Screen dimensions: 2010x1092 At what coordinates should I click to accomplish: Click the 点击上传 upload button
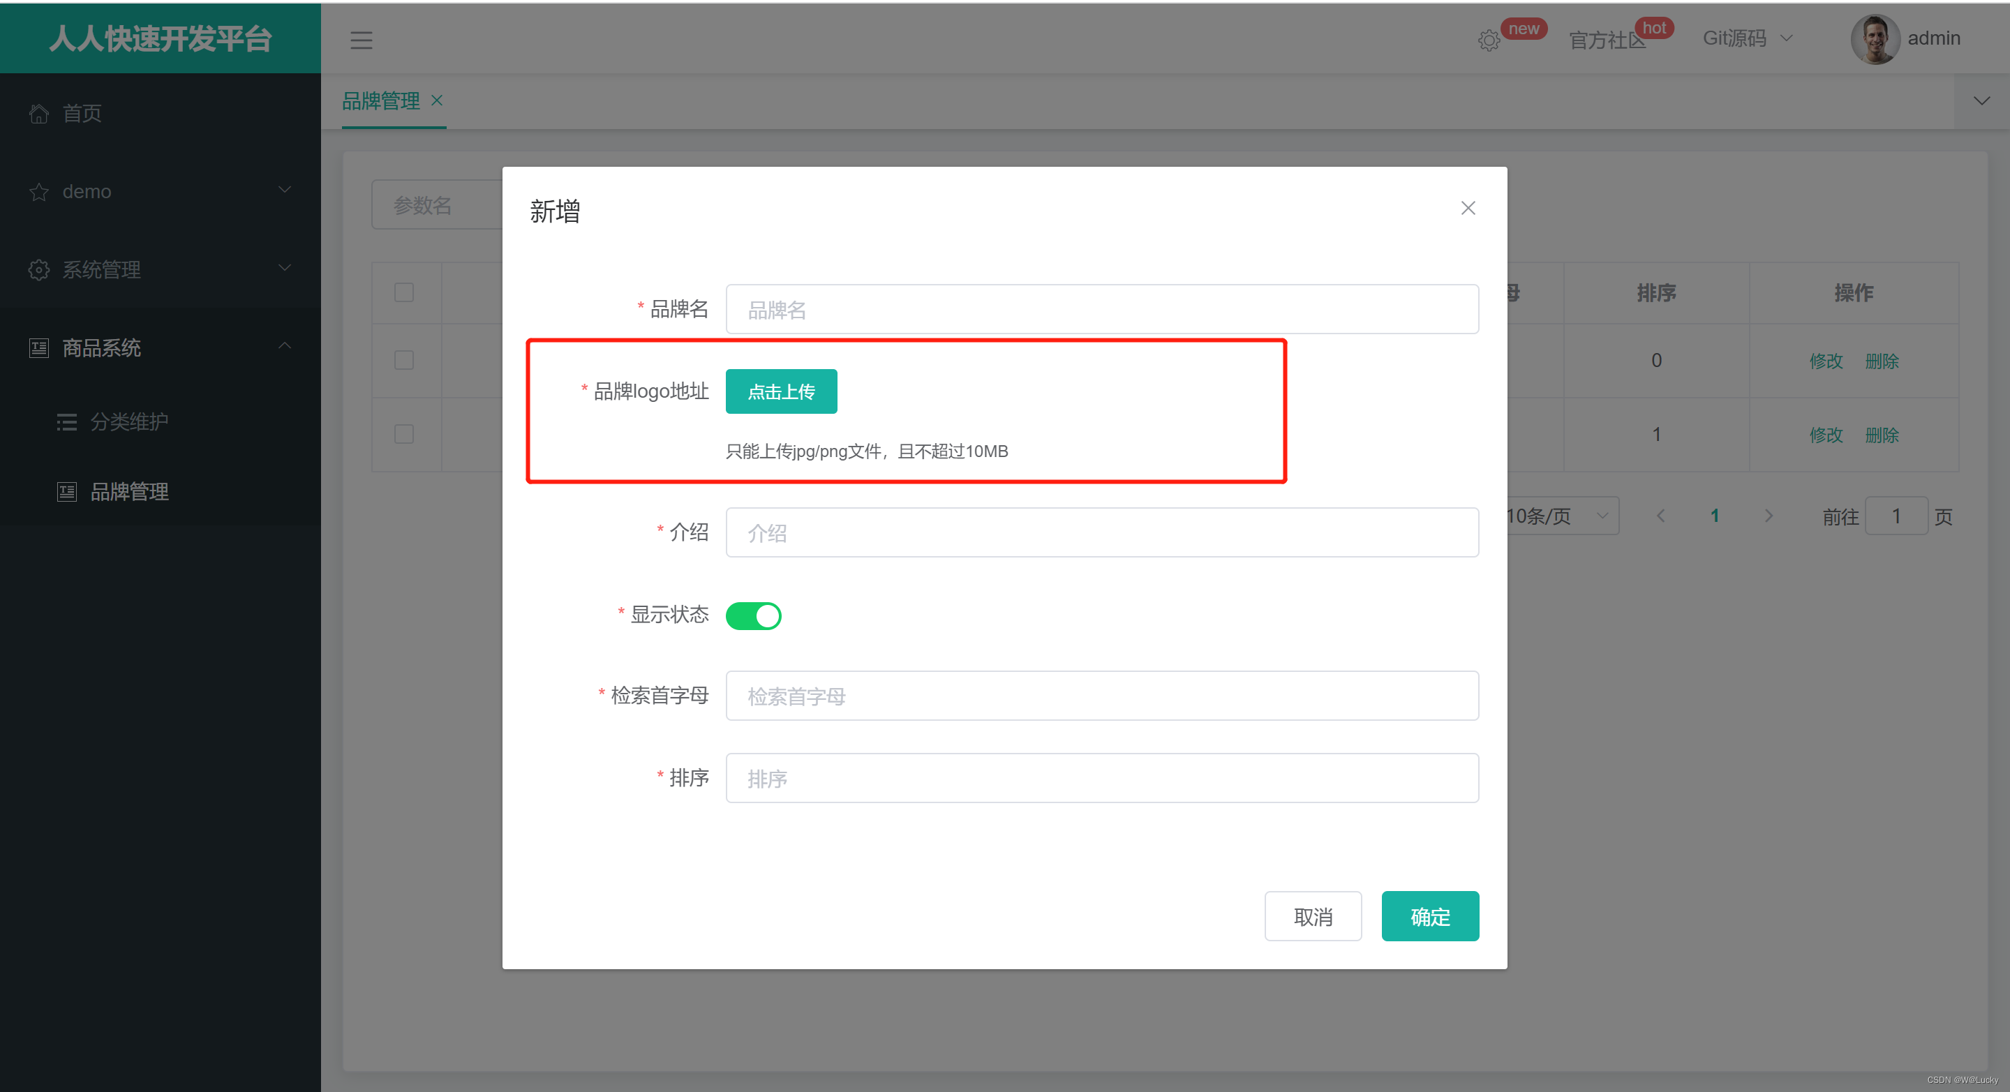pos(780,391)
